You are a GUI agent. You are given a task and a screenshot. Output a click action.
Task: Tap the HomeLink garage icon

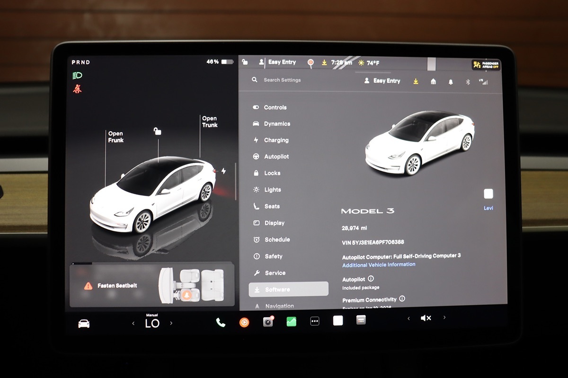(x=433, y=82)
